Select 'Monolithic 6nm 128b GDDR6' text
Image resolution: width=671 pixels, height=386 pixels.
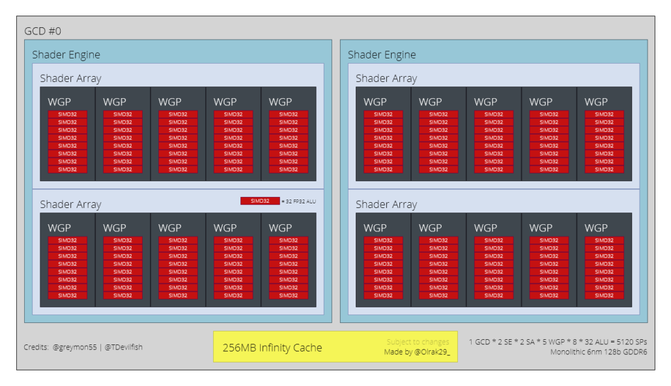pos(599,352)
